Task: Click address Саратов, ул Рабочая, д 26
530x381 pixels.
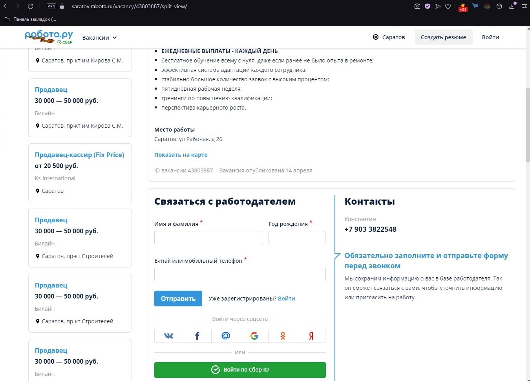Action: coord(188,139)
